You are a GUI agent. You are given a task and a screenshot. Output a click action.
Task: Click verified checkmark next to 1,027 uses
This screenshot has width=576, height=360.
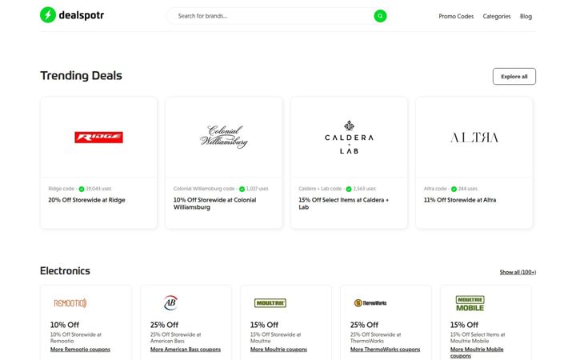click(242, 189)
